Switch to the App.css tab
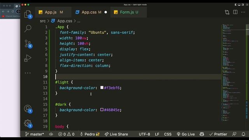The height and width of the screenshot is (140, 249). (x=91, y=12)
